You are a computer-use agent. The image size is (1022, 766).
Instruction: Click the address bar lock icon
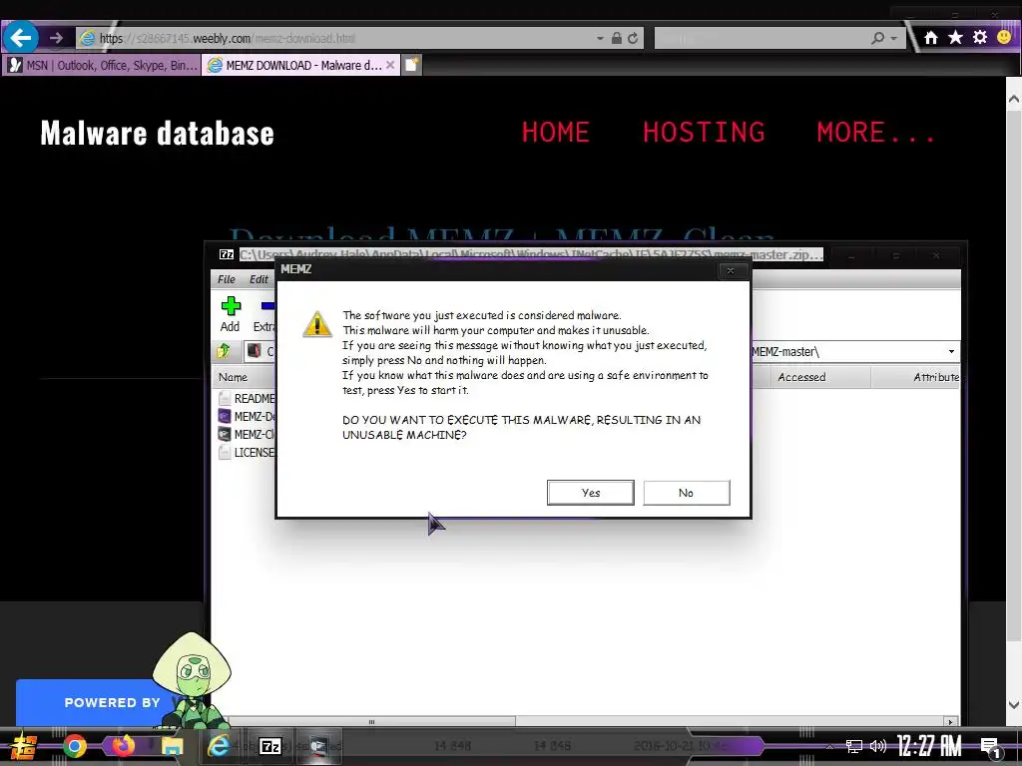(617, 39)
